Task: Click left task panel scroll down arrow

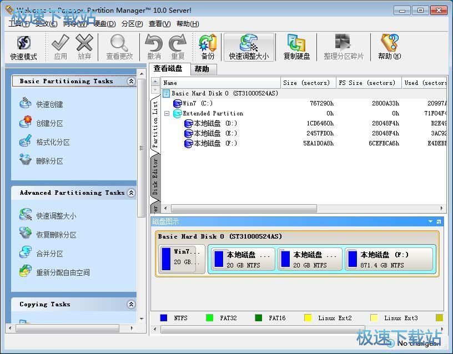Action: 142,319
